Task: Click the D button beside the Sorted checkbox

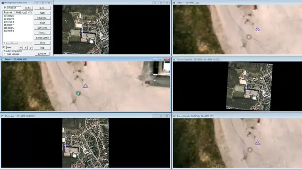Action: 31,48
